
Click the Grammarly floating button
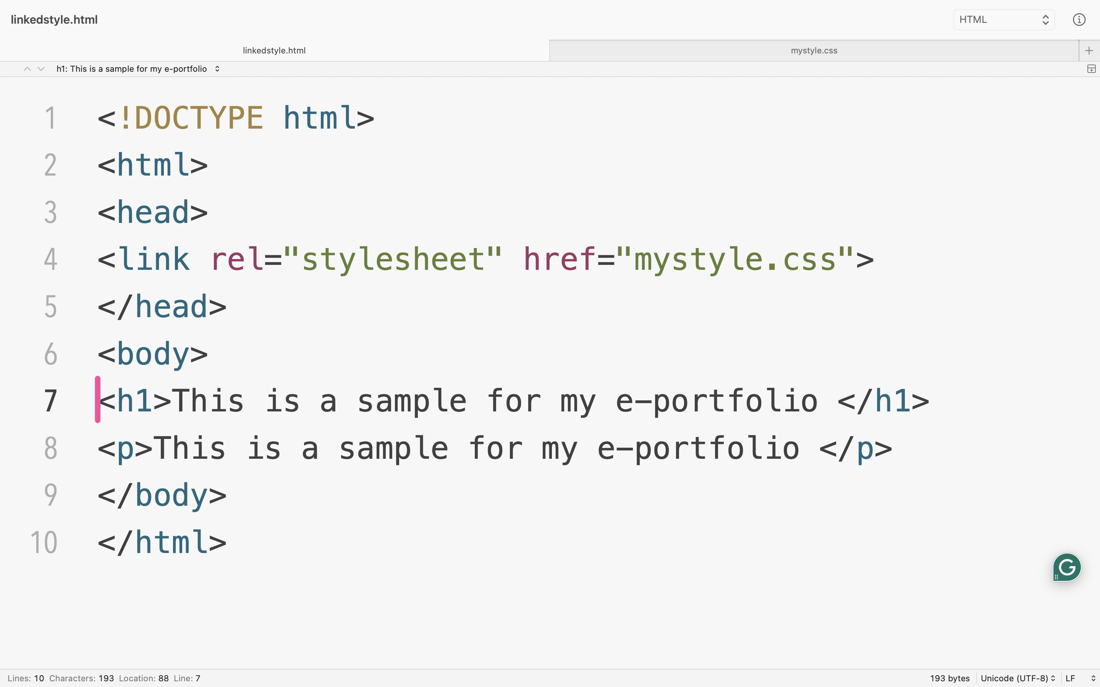pos(1066,567)
